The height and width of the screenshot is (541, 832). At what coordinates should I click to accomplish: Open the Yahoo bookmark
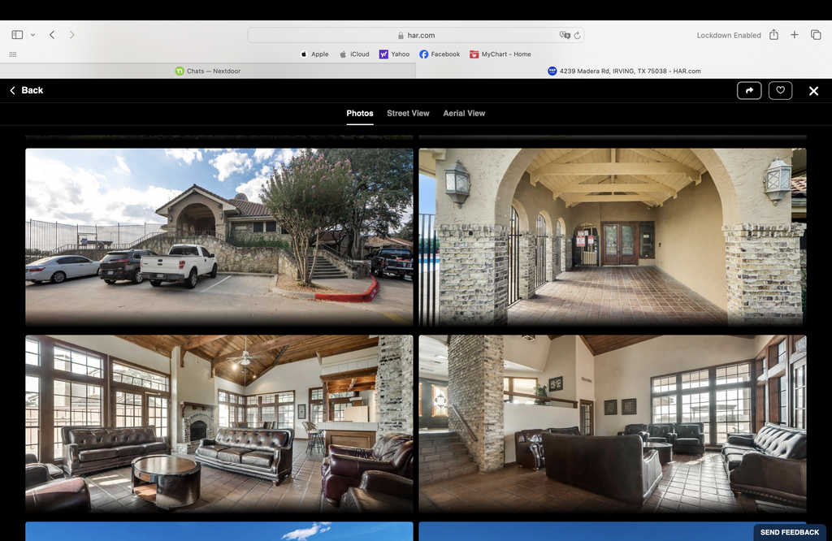(394, 54)
